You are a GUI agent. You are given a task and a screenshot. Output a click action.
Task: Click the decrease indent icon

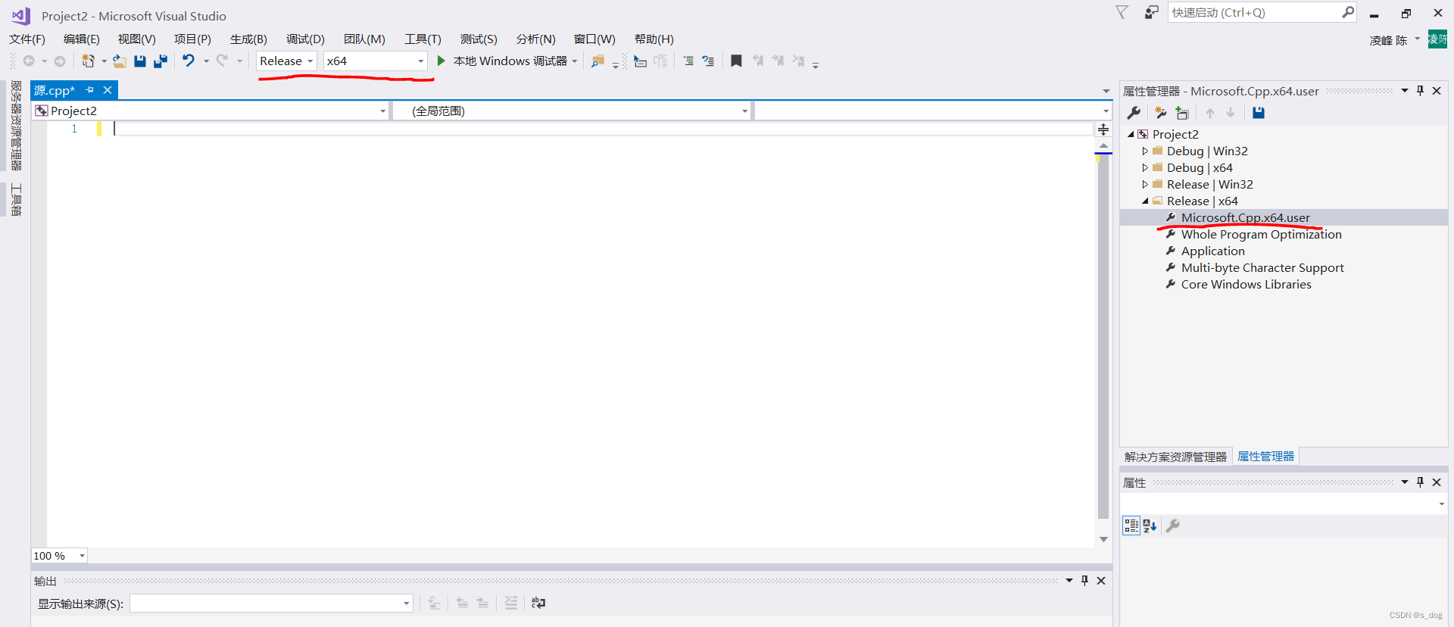(x=708, y=61)
